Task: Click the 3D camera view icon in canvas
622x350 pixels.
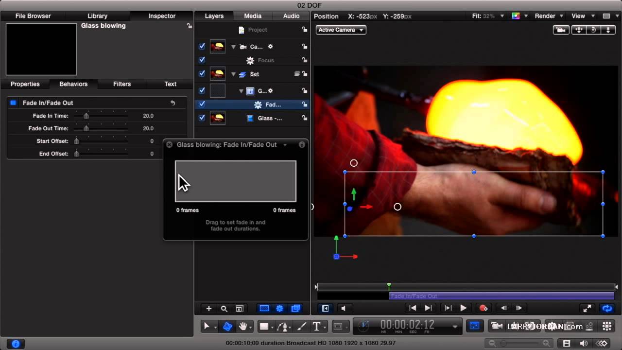Action: pos(561,30)
